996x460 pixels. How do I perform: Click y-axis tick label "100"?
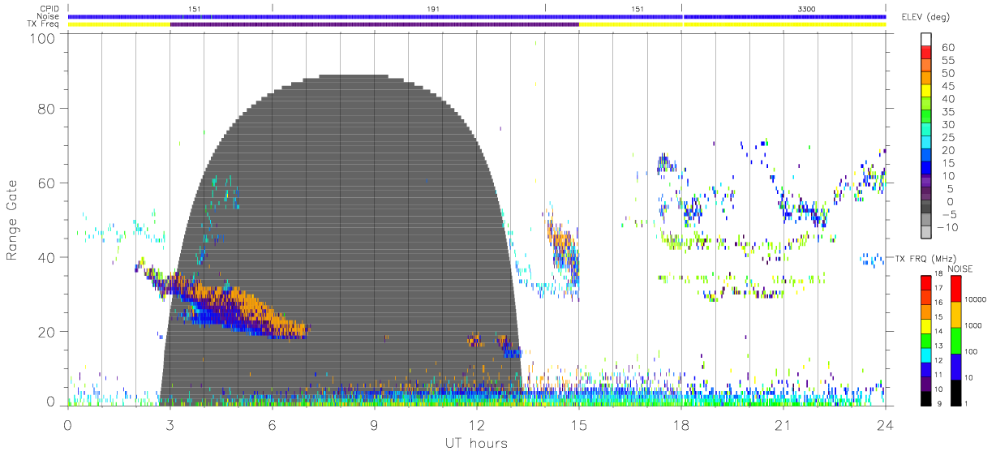[43, 38]
